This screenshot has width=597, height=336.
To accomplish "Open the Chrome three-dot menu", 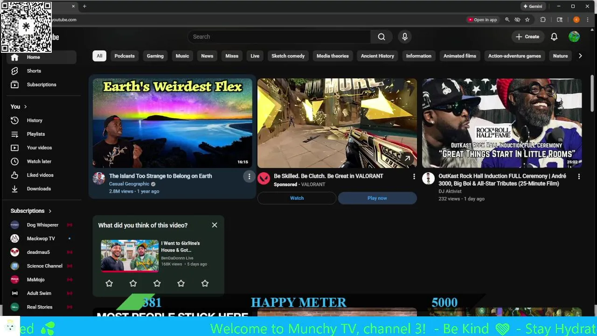I will click(x=588, y=20).
